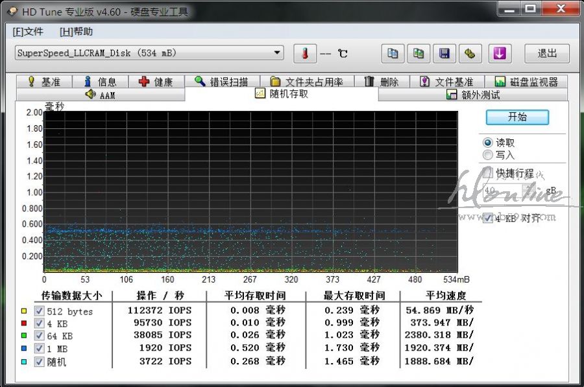Expand the SuperSpeed_LLCRAM_Disk drive dropdown

click(x=277, y=53)
